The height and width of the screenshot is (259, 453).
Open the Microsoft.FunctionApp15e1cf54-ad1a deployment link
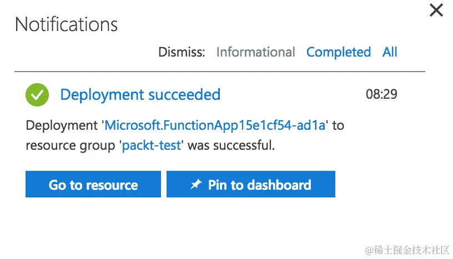(x=215, y=125)
